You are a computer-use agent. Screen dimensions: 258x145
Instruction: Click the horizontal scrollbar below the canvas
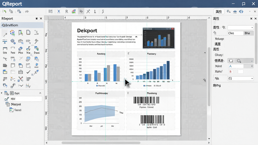click(101, 143)
